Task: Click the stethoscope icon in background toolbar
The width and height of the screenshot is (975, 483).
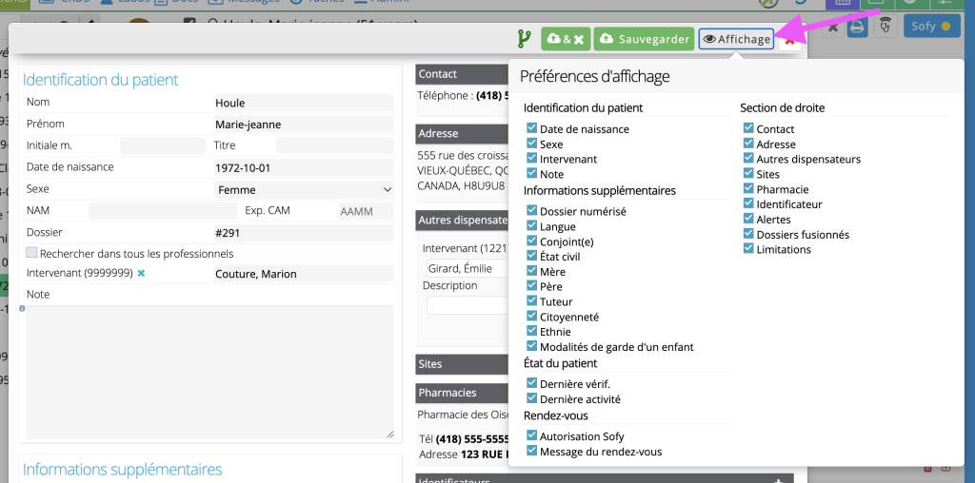Action: coord(885,27)
